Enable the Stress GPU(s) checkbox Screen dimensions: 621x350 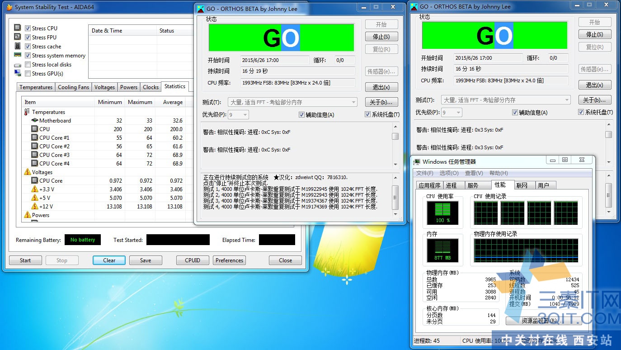(x=28, y=73)
